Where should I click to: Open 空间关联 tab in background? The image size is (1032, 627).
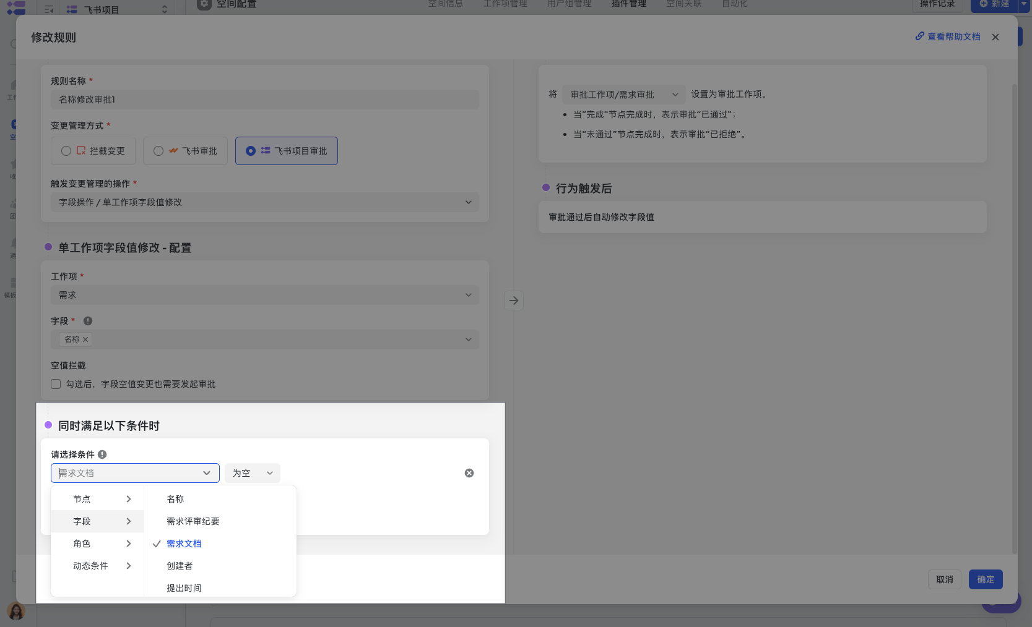point(684,4)
